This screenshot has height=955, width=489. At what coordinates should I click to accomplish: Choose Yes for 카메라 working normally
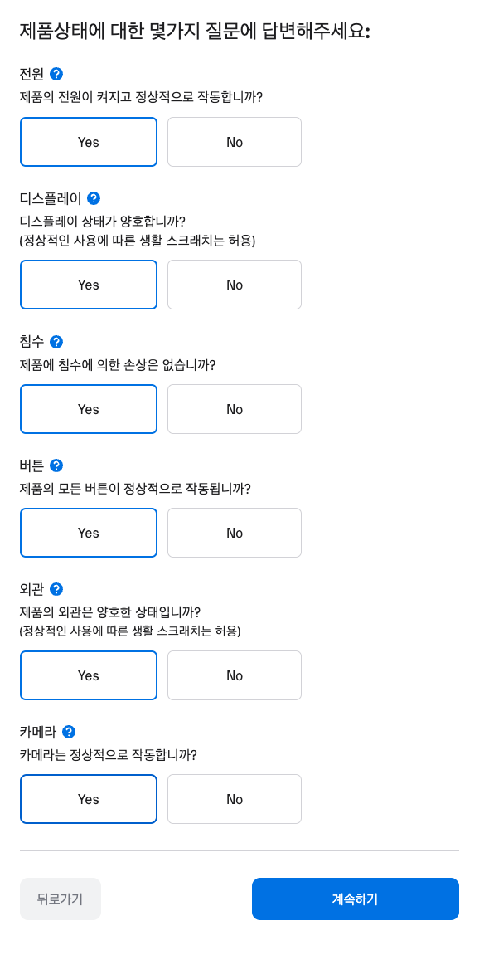click(89, 799)
